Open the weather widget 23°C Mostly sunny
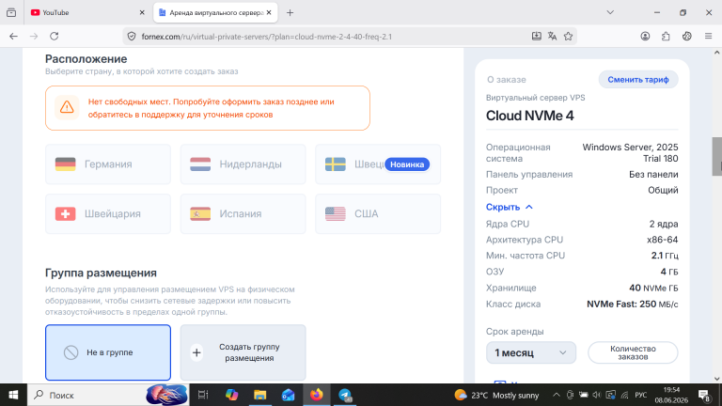Image resolution: width=722 pixels, height=406 pixels. pos(496,395)
